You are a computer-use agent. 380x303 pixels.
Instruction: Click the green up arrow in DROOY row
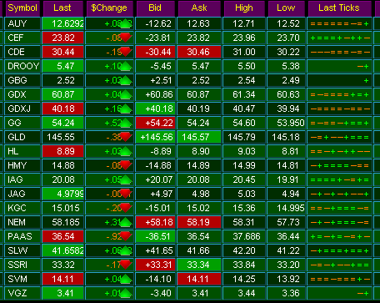point(126,66)
